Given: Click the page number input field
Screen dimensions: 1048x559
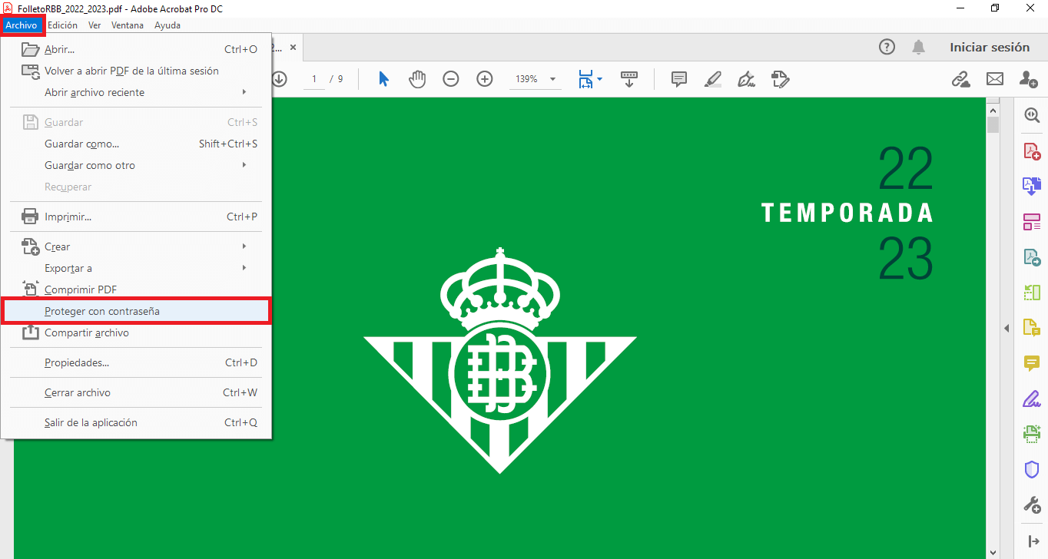Looking at the screenshot, I should (x=314, y=79).
